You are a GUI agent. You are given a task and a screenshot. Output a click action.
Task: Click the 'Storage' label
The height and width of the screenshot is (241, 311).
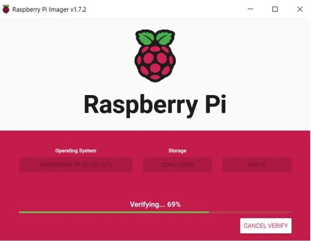tap(177, 151)
